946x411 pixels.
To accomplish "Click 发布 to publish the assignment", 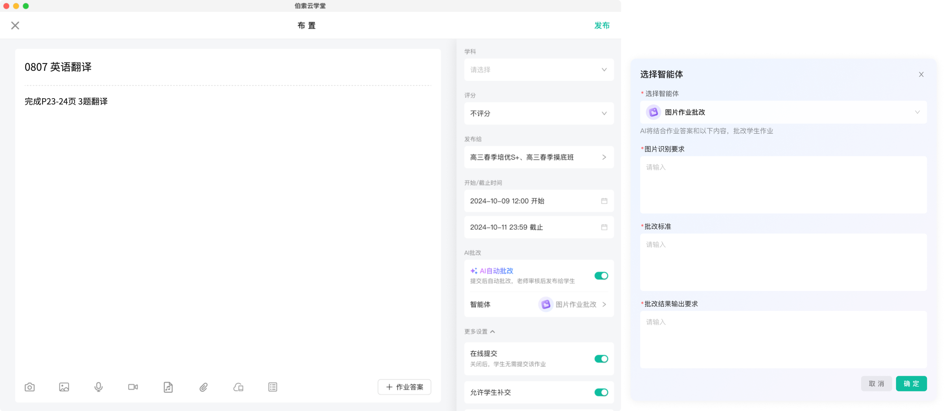I will click(602, 25).
